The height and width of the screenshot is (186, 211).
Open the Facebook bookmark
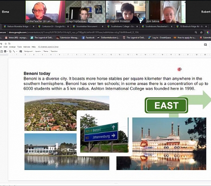88,38
